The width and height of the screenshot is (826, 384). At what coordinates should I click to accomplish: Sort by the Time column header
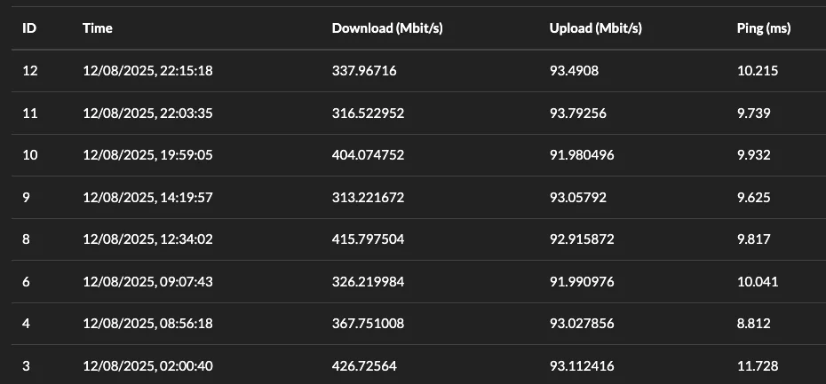pyautogui.click(x=98, y=28)
